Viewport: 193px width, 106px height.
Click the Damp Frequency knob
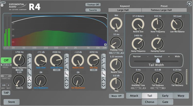[x=138, y=44]
